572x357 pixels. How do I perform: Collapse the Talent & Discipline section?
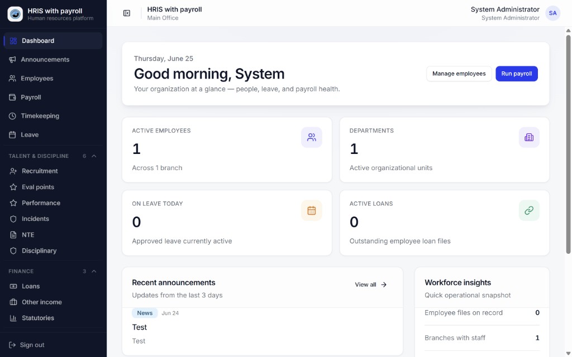point(94,156)
